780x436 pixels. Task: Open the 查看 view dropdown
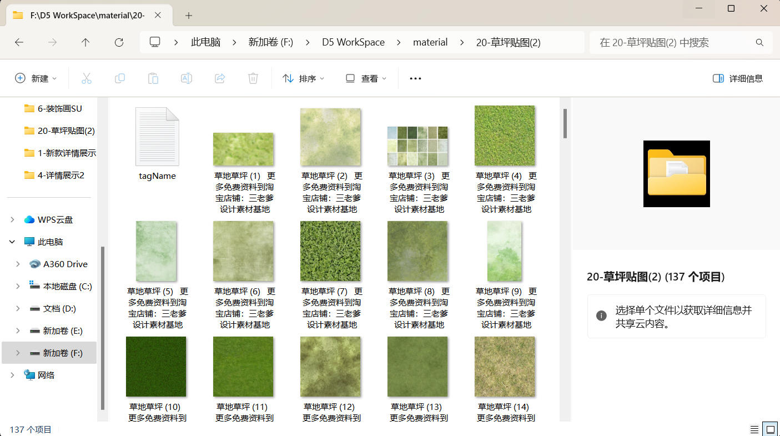pyautogui.click(x=366, y=78)
